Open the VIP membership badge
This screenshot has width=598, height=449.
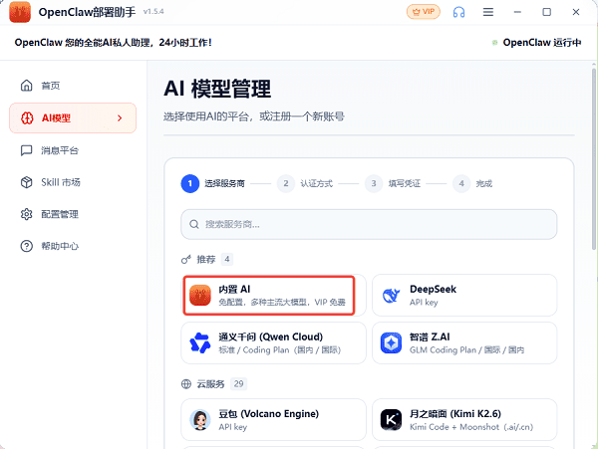point(424,12)
